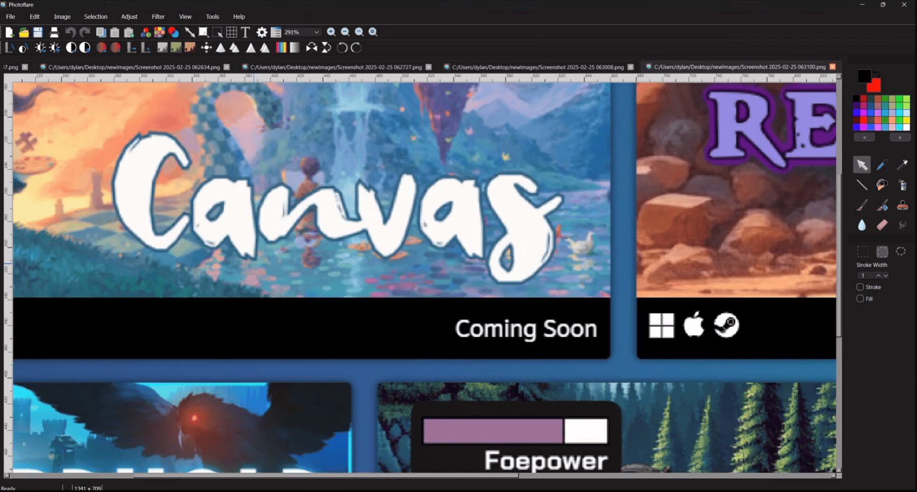
Task: Select the pink eraser tool
Action: 882,225
